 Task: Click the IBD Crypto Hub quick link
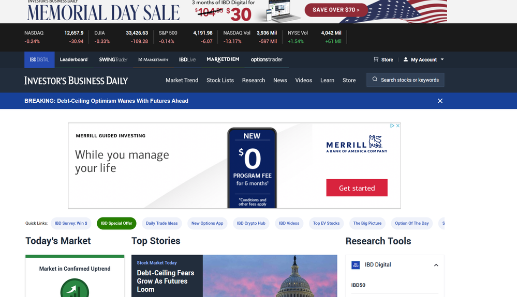pyautogui.click(x=251, y=223)
